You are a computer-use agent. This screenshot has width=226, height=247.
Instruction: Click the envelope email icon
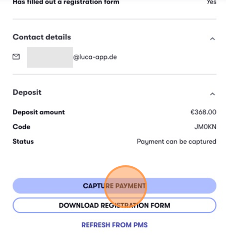pos(16,57)
